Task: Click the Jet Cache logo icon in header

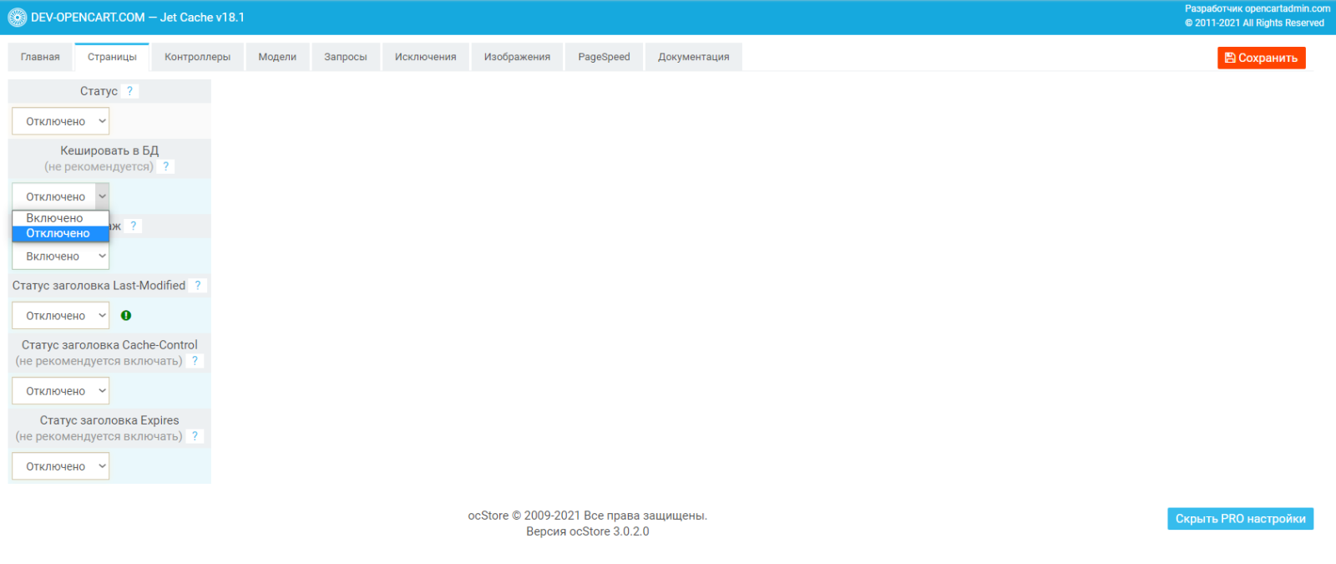Action: [18, 17]
